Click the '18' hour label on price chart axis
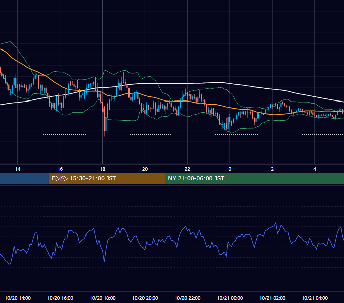Viewport: 344px width, 303px height. pyautogui.click(x=103, y=169)
